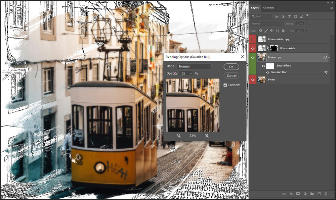Delete layer with trash icon
The height and width of the screenshot is (200, 336).
click(x=326, y=194)
